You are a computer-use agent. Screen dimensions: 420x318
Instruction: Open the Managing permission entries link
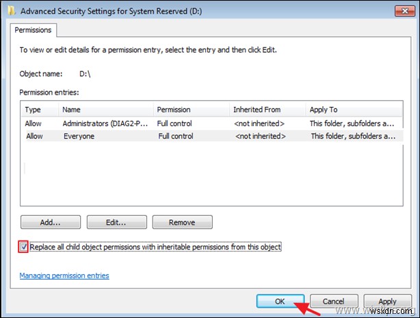[64, 276]
